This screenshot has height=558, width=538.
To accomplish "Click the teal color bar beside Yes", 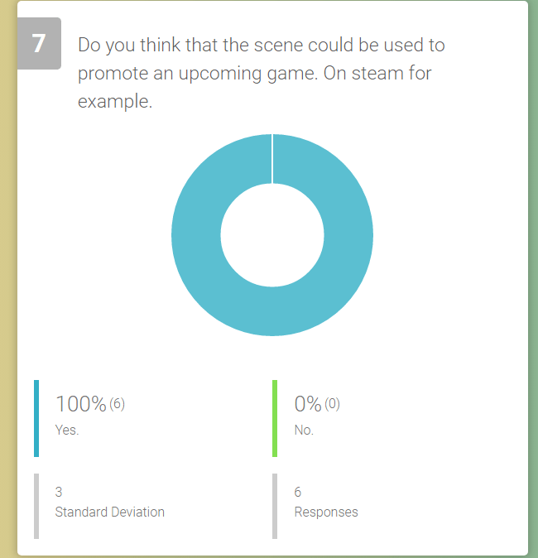I will (x=36, y=418).
